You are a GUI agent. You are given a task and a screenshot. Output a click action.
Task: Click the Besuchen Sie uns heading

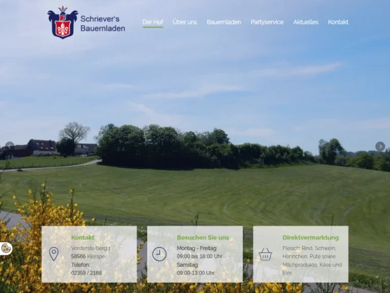pos(203,238)
